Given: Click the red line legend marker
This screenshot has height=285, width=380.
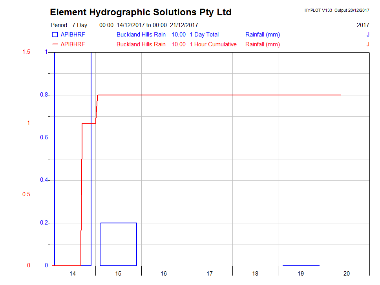Looking at the screenshot, I should pos(55,44).
